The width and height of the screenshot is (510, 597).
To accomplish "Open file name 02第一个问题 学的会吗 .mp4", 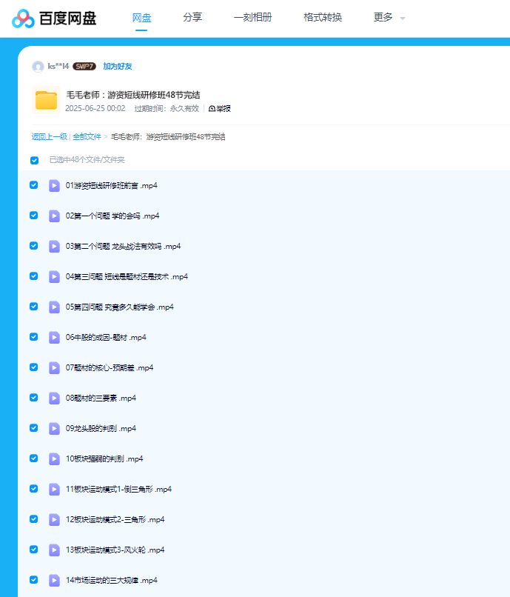I will [113, 216].
